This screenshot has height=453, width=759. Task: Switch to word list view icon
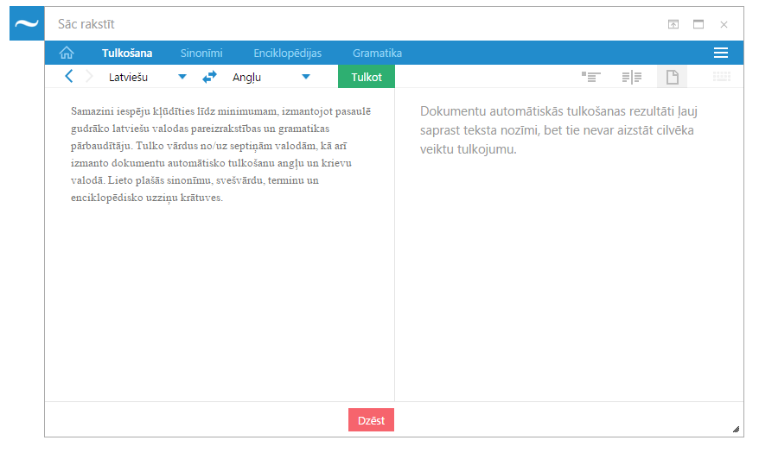(591, 77)
